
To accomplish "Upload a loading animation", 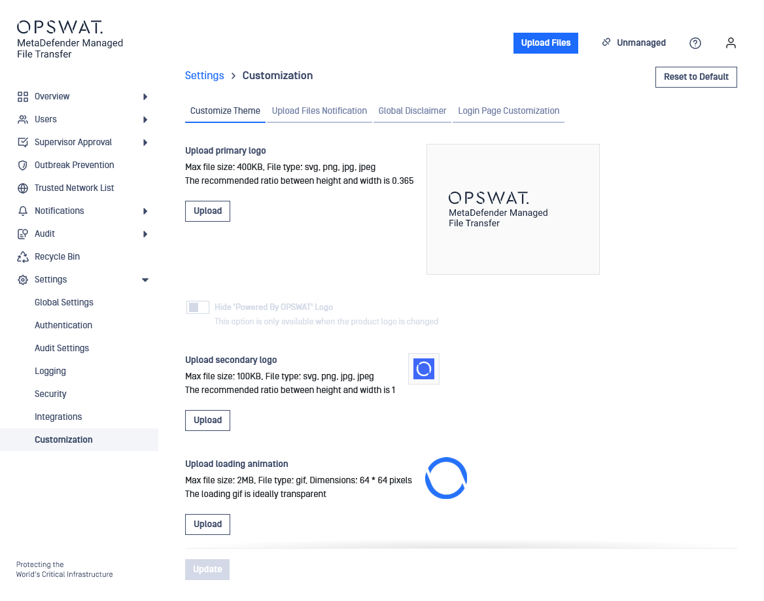I will [x=207, y=524].
